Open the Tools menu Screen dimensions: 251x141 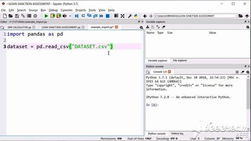pyautogui.click(x=92, y=10)
